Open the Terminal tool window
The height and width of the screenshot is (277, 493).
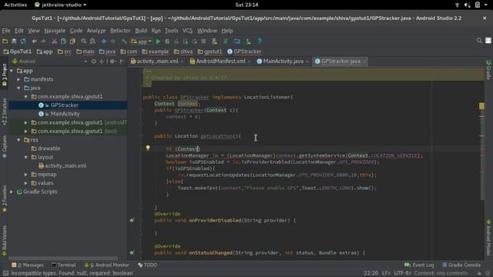click(63, 265)
